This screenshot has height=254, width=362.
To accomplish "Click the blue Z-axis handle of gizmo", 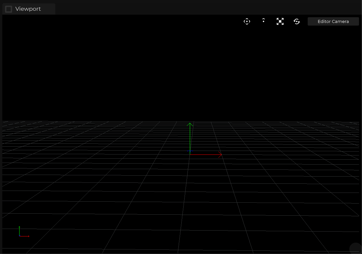I will [190, 151].
